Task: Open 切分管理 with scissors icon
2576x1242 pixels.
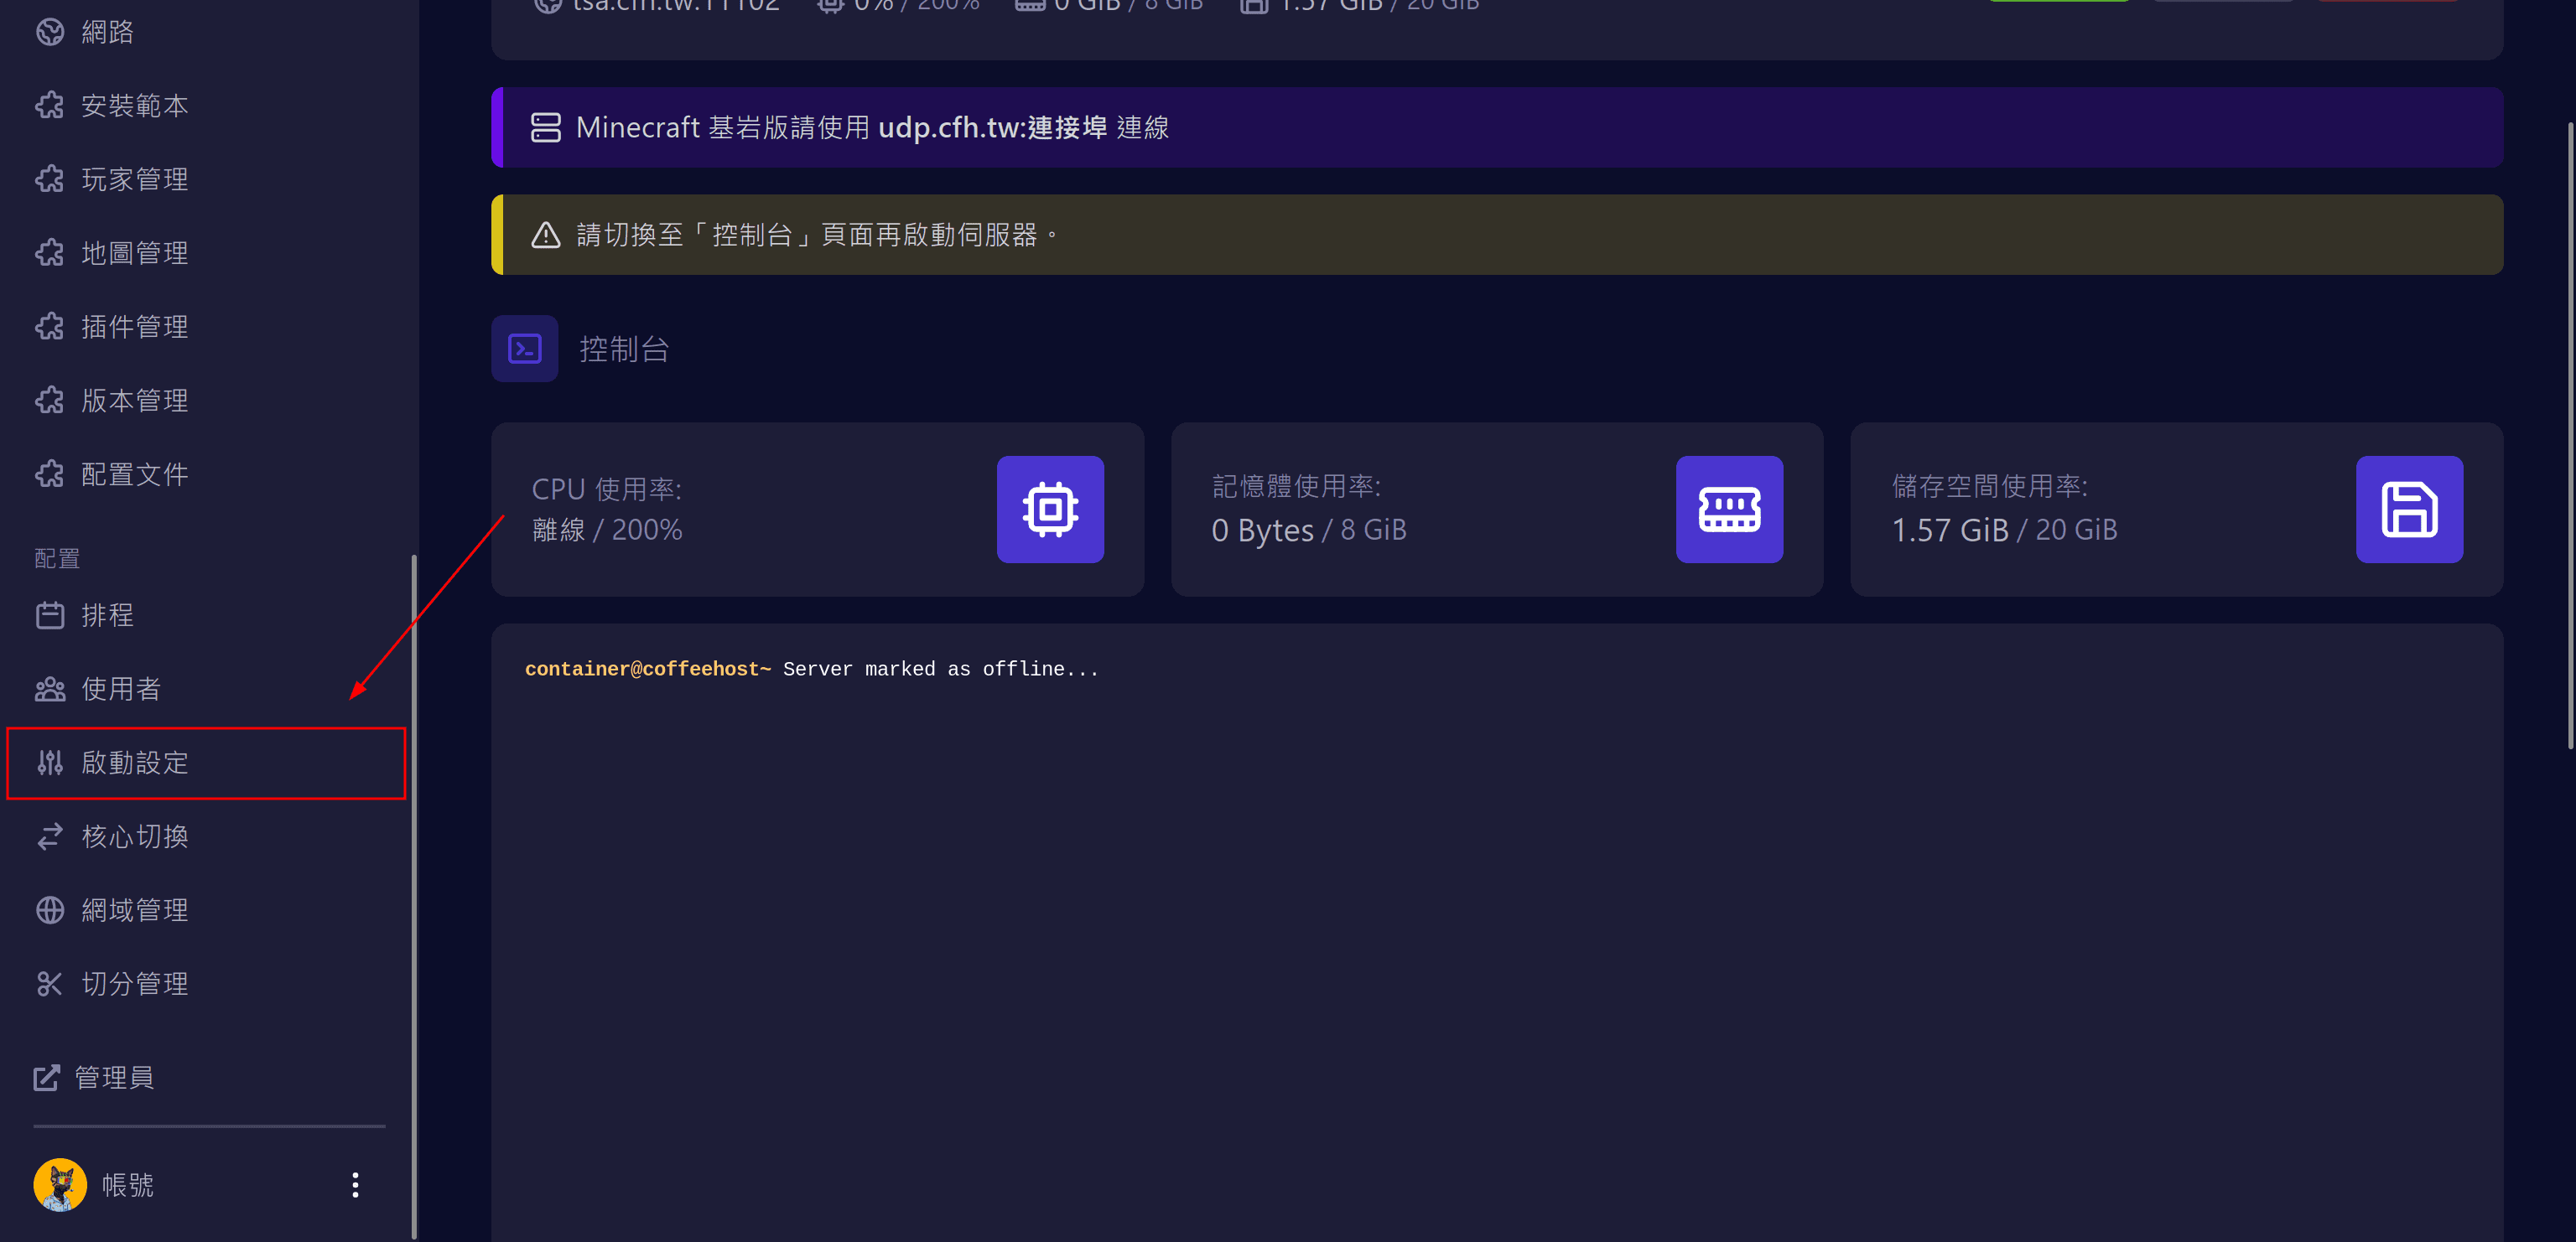Action: coord(134,984)
